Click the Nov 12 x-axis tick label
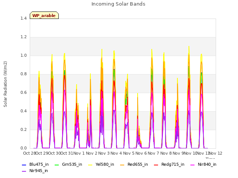The width and height of the screenshot is (238, 178). pyautogui.click(x=216, y=153)
